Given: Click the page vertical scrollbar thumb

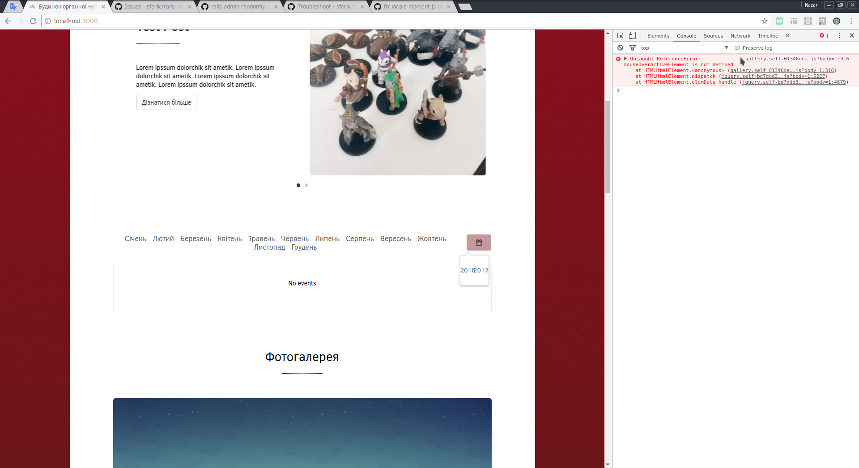Looking at the screenshot, I should click(x=608, y=147).
